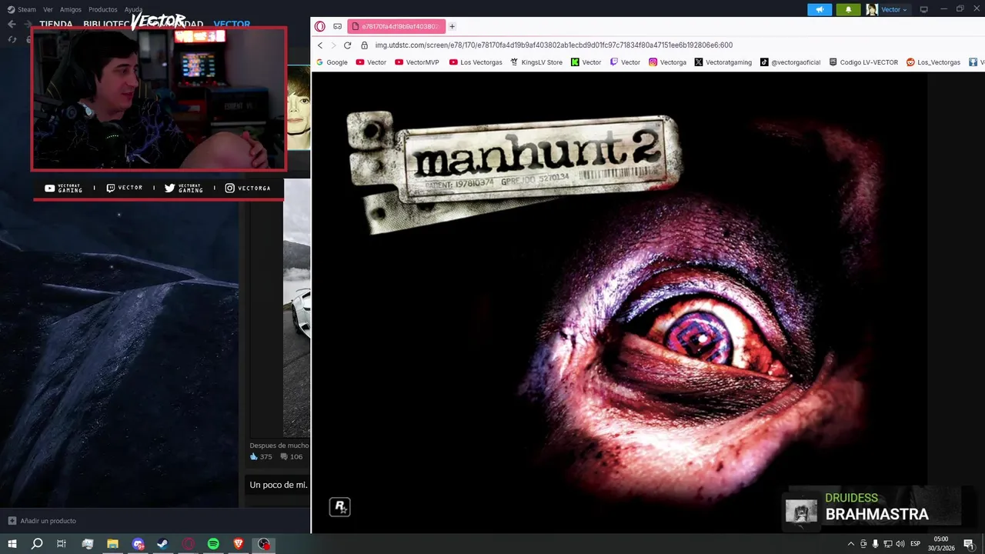985x554 pixels.
Task: Open the Los Vectorgas YouTube bookmark
Action: tap(476, 62)
